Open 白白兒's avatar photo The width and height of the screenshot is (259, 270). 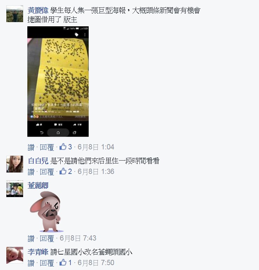point(15,164)
